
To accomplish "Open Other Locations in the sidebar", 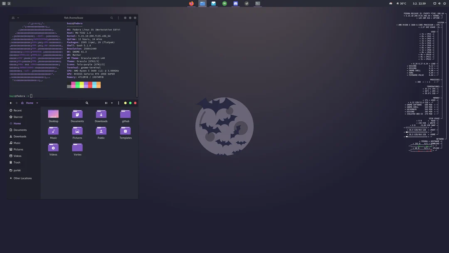I will (x=22, y=178).
